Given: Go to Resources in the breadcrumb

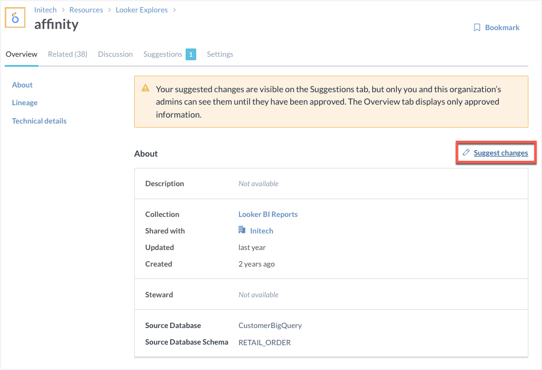Looking at the screenshot, I should [x=86, y=10].
